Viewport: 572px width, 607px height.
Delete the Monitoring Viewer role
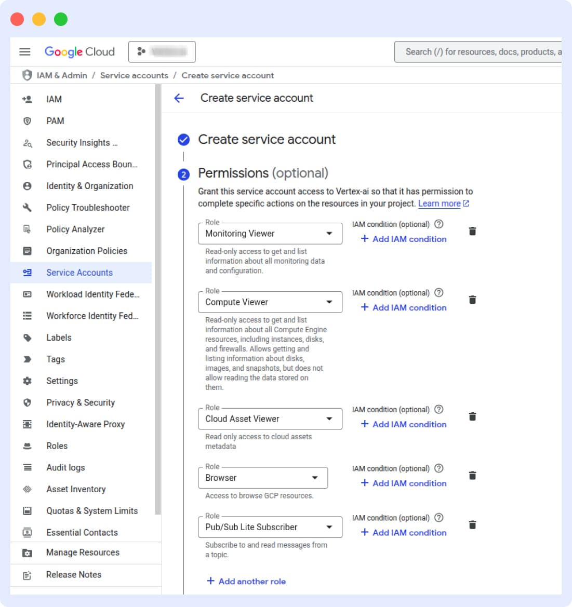coord(472,231)
